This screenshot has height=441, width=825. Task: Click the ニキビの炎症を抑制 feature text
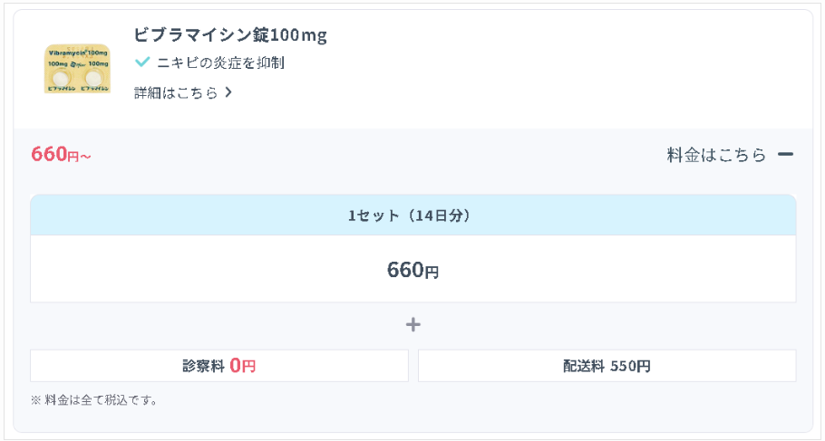coord(220,62)
